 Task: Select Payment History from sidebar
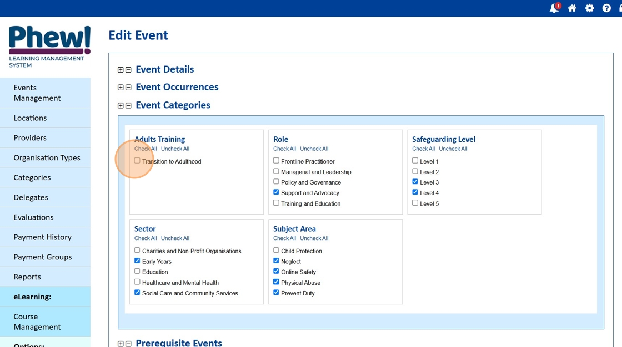pyautogui.click(x=43, y=237)
